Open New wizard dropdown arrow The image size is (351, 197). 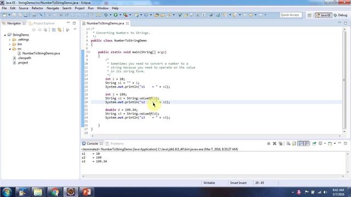pyautogui.click(x=9, y=15)
